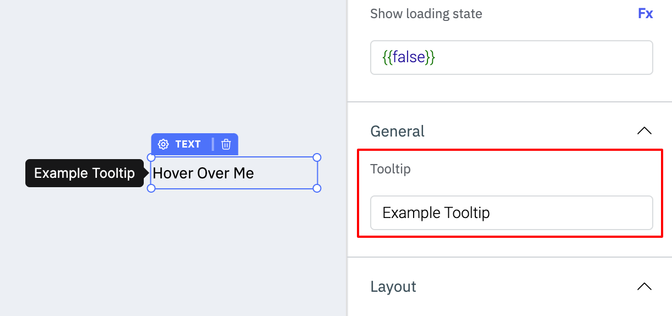This screenshot has width=672, height=316.
Task: Select the bottom-right resize handle of the text box
Action: click(x=317, y=188)
